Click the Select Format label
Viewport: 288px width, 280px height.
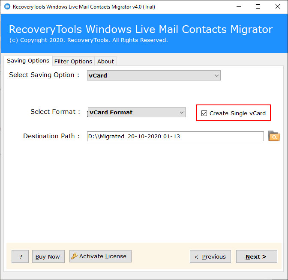[55, 112]
